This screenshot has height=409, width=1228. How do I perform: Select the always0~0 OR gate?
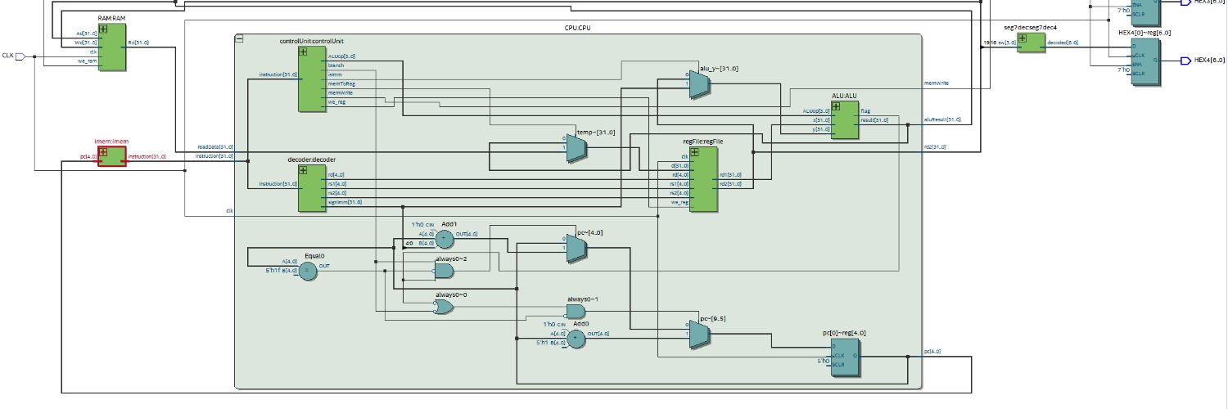click(x=445, y=307)
